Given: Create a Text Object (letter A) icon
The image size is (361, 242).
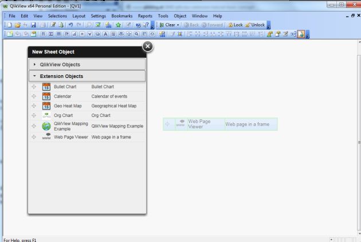Looking at the screenshot, I should click(x=105, y=34).
